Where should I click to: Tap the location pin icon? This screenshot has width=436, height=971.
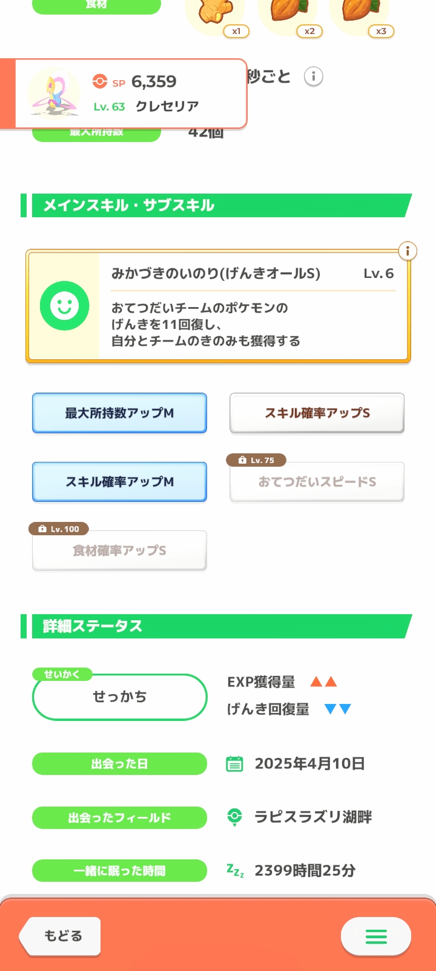click(x=234, y=817)
